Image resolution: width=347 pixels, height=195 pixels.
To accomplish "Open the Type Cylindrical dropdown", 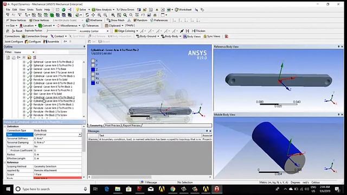I will point(80,134).
